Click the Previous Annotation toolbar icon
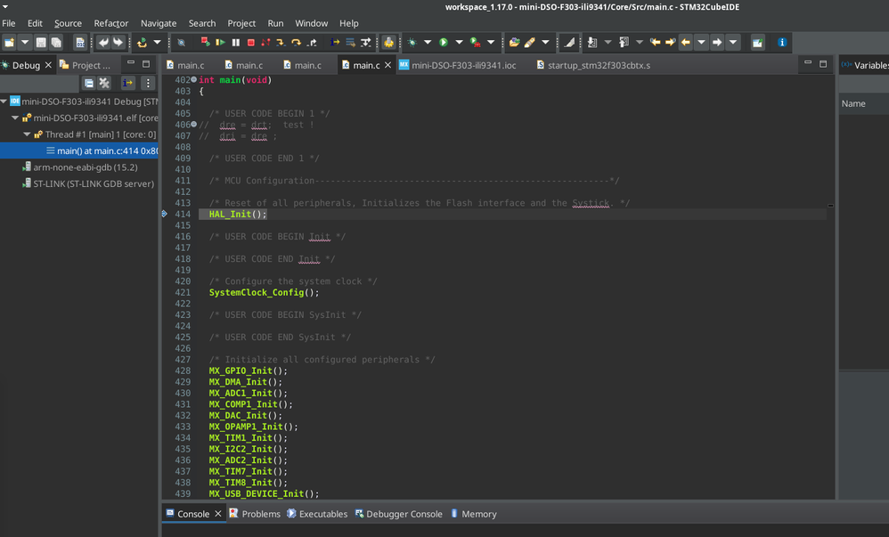Image resolution: width=889 pixels, height=537 pixels. (x=624, y=43)
